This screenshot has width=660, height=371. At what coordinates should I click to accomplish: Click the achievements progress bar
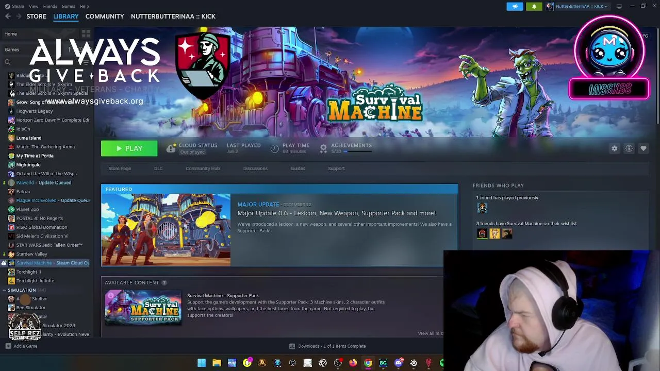[358, 151]
